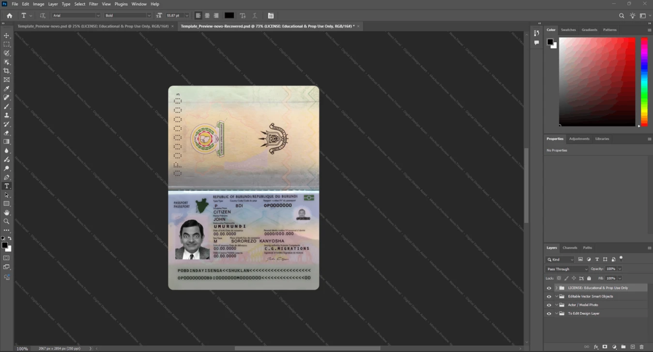Click the Horizontal Type tool

[x=7, y=186]
